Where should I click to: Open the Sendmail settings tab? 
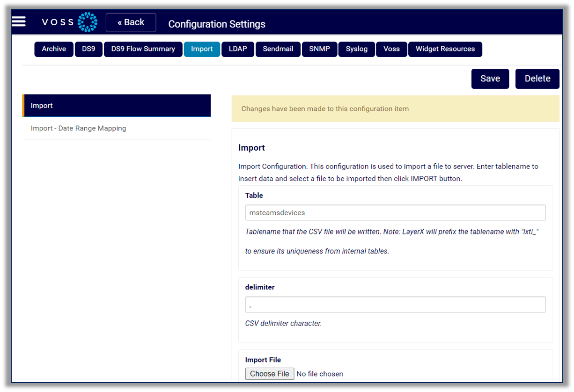coord(278,49)
